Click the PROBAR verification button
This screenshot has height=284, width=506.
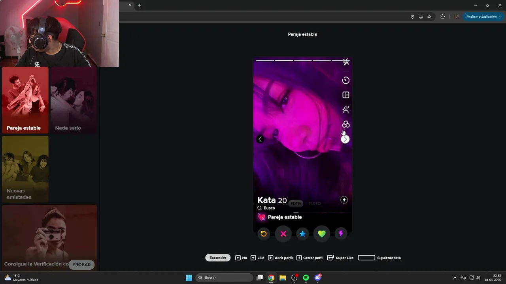click(81, 265)
